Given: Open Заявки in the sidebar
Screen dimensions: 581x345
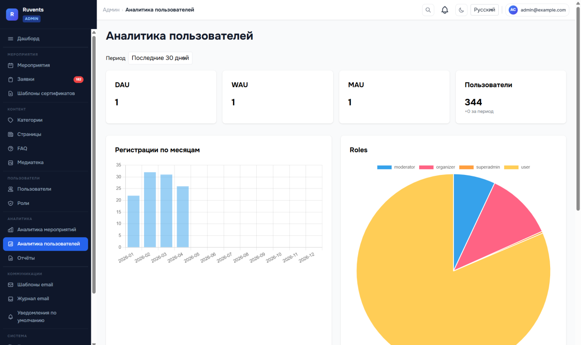Looking at the screenshot, I should pyautogui.click(x=46, y=79).
